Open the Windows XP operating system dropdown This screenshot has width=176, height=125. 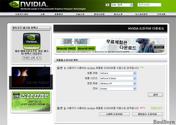pyautogui.click(x=118, y=83)
